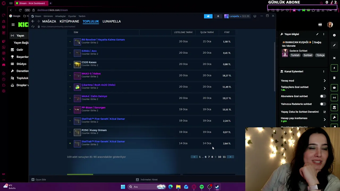Open G3SG1 | Avcı item link
The height and width of the screenshot is (191, 340).
click(89, 51)
